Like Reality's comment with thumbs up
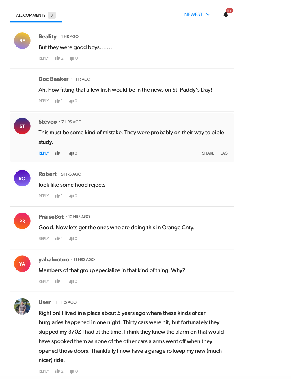The height and width of the screenshot is (379, 291). click(57, 58)
